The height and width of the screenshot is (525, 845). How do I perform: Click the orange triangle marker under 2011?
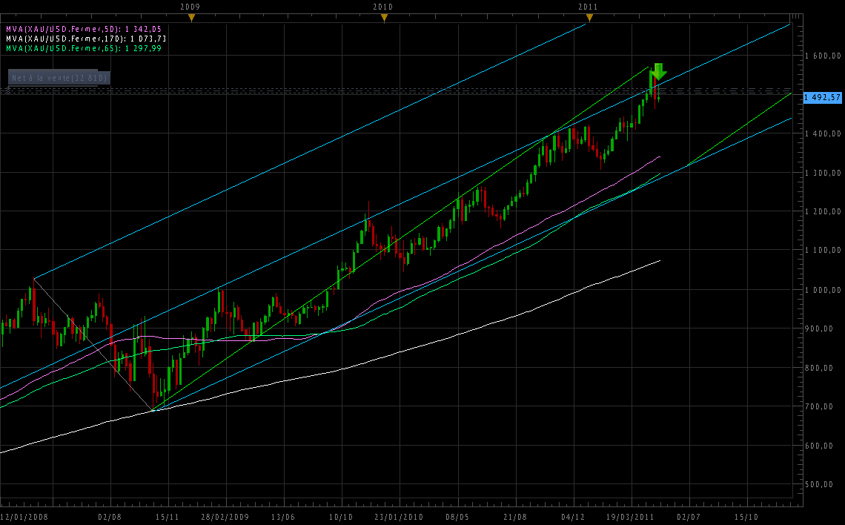pyautogui.click(x=589, y=19)
